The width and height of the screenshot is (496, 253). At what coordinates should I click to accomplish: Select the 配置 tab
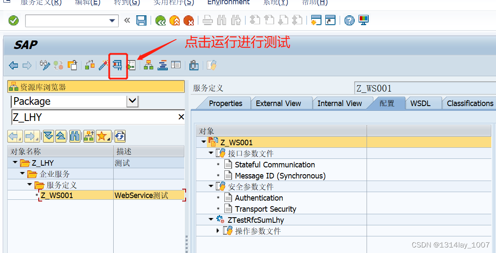pyautogui.click(x=387, y=103)
